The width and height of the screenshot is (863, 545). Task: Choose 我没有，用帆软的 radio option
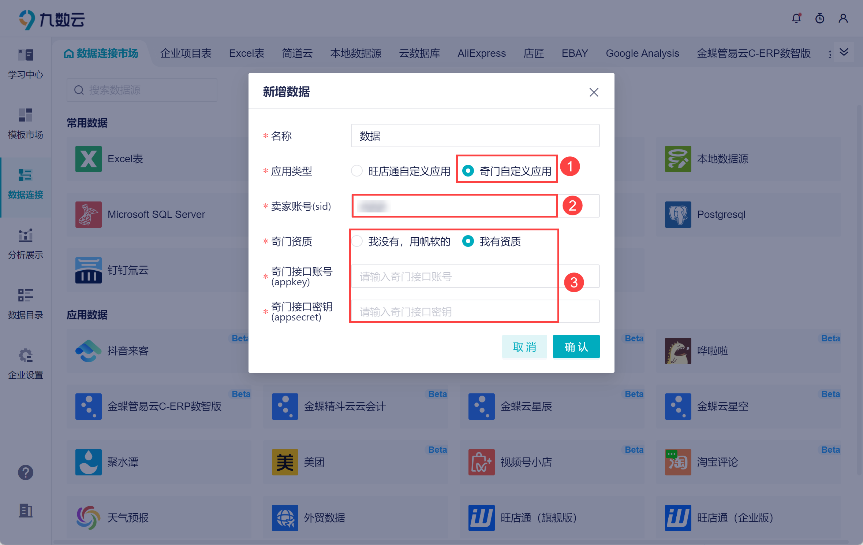(357, 241)
